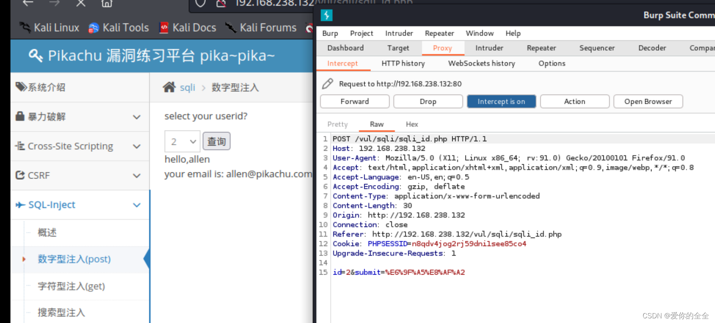This screenshot has height=323, width=715.
Task: Click the sqli breadcrumb link
Action: [x=187, y=88]
